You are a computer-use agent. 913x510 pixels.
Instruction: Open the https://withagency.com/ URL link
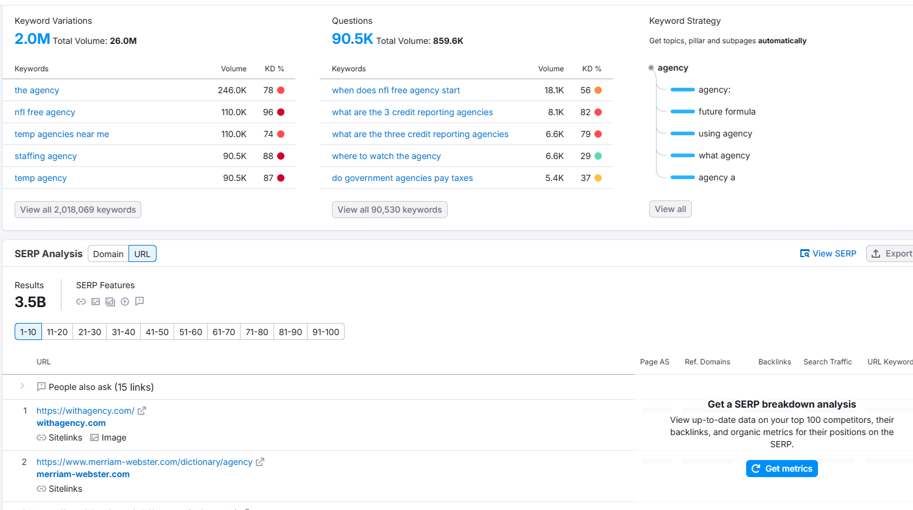(x=85, y=411)
